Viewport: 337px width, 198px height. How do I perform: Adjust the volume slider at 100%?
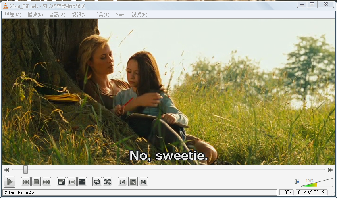317,183
